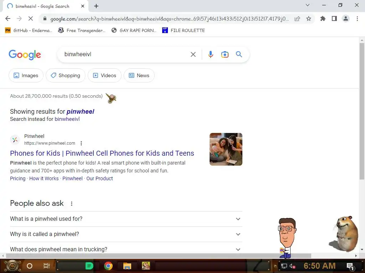Image resolution: width=365 pixels, height=273 pixels.
Task: Switch to News results
Action: [139, 75]
